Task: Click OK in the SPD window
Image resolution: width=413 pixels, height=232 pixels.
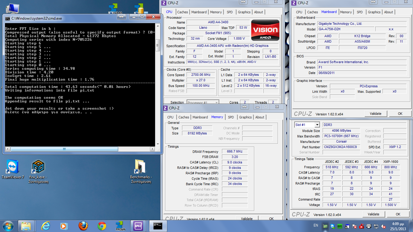Action: tap(398, 214)
